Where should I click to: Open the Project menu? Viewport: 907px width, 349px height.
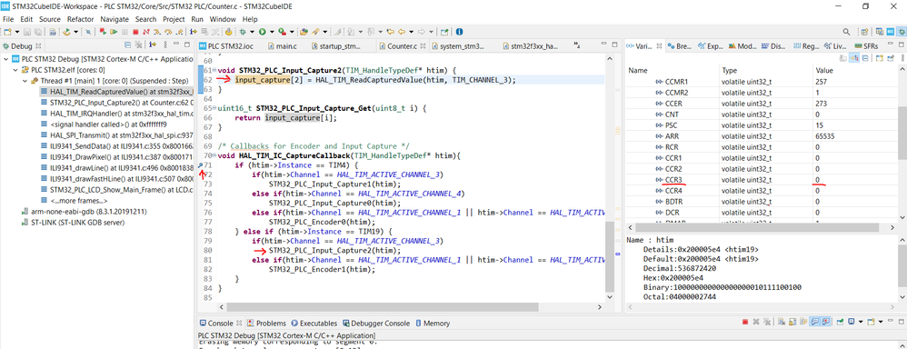pyautogui.click(x=174, y=19)
